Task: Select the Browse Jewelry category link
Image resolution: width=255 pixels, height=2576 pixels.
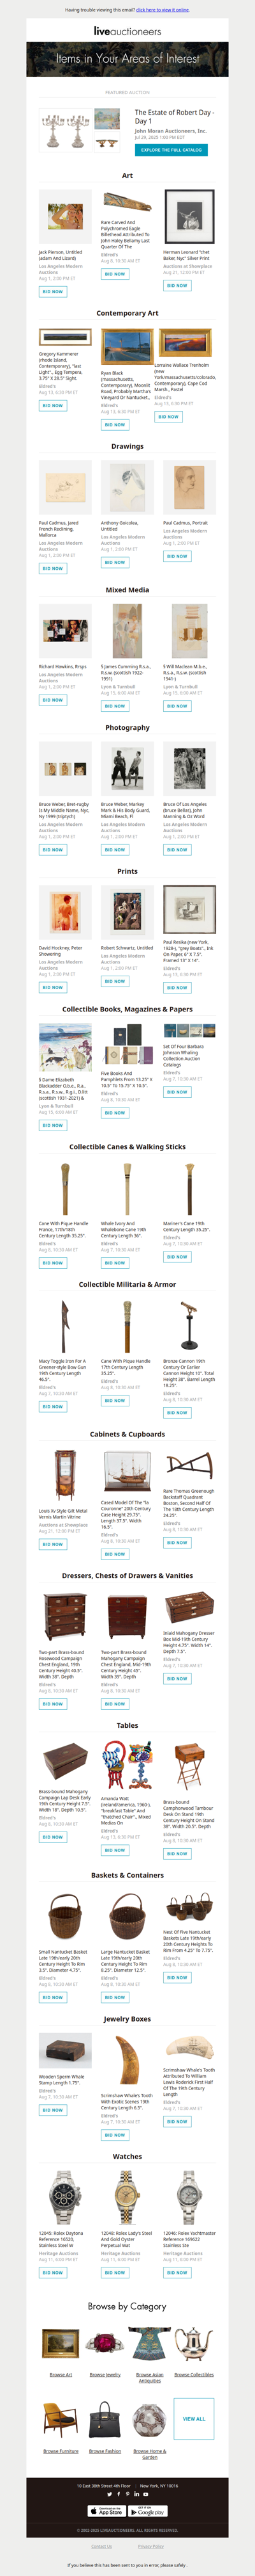Action: pyautogui.click(x=105, y=2374)
